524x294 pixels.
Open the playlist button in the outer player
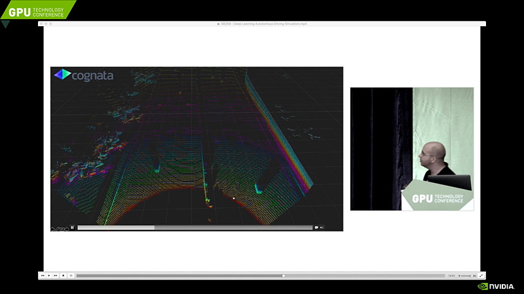(71, 276)
